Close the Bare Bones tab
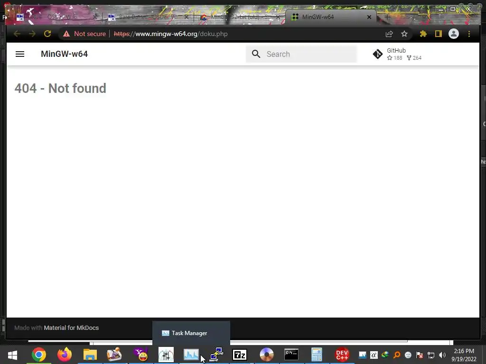 [186, 17]
